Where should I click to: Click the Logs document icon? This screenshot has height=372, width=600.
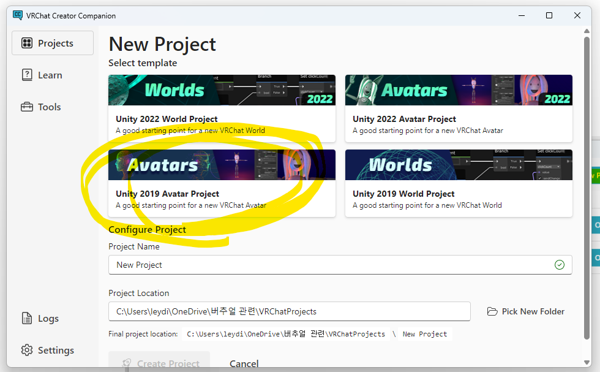coord(27,318)
